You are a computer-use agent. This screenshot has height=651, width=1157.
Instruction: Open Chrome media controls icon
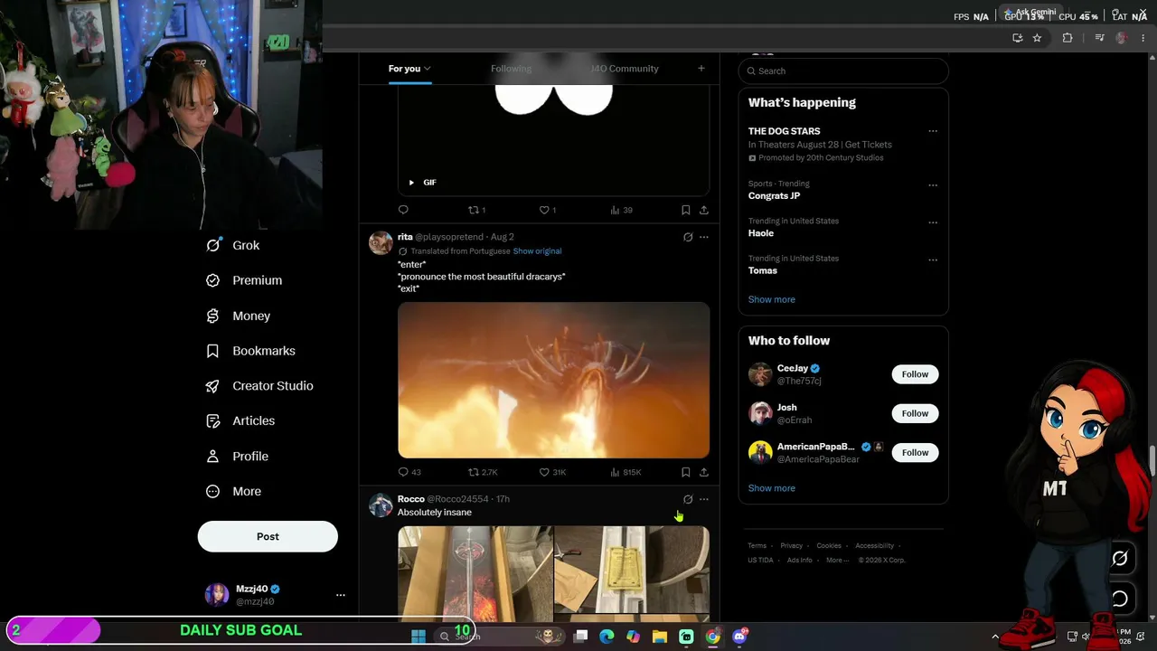click(1099, 38)
